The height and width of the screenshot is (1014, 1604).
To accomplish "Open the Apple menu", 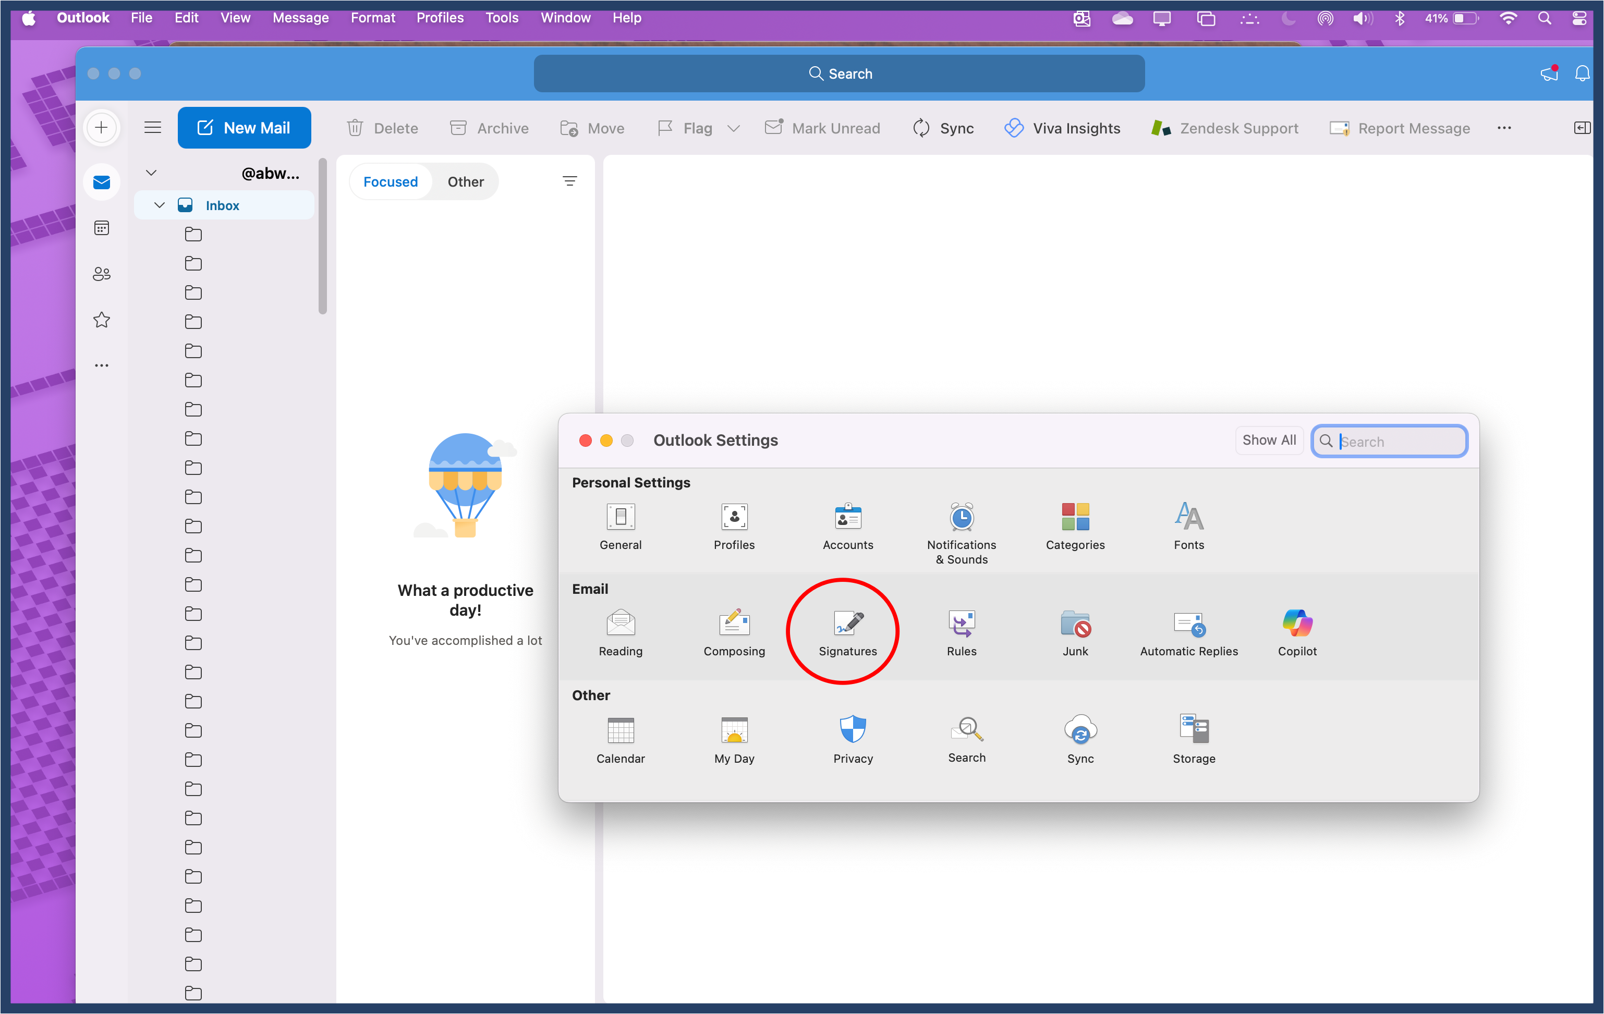I will point(29,18).
